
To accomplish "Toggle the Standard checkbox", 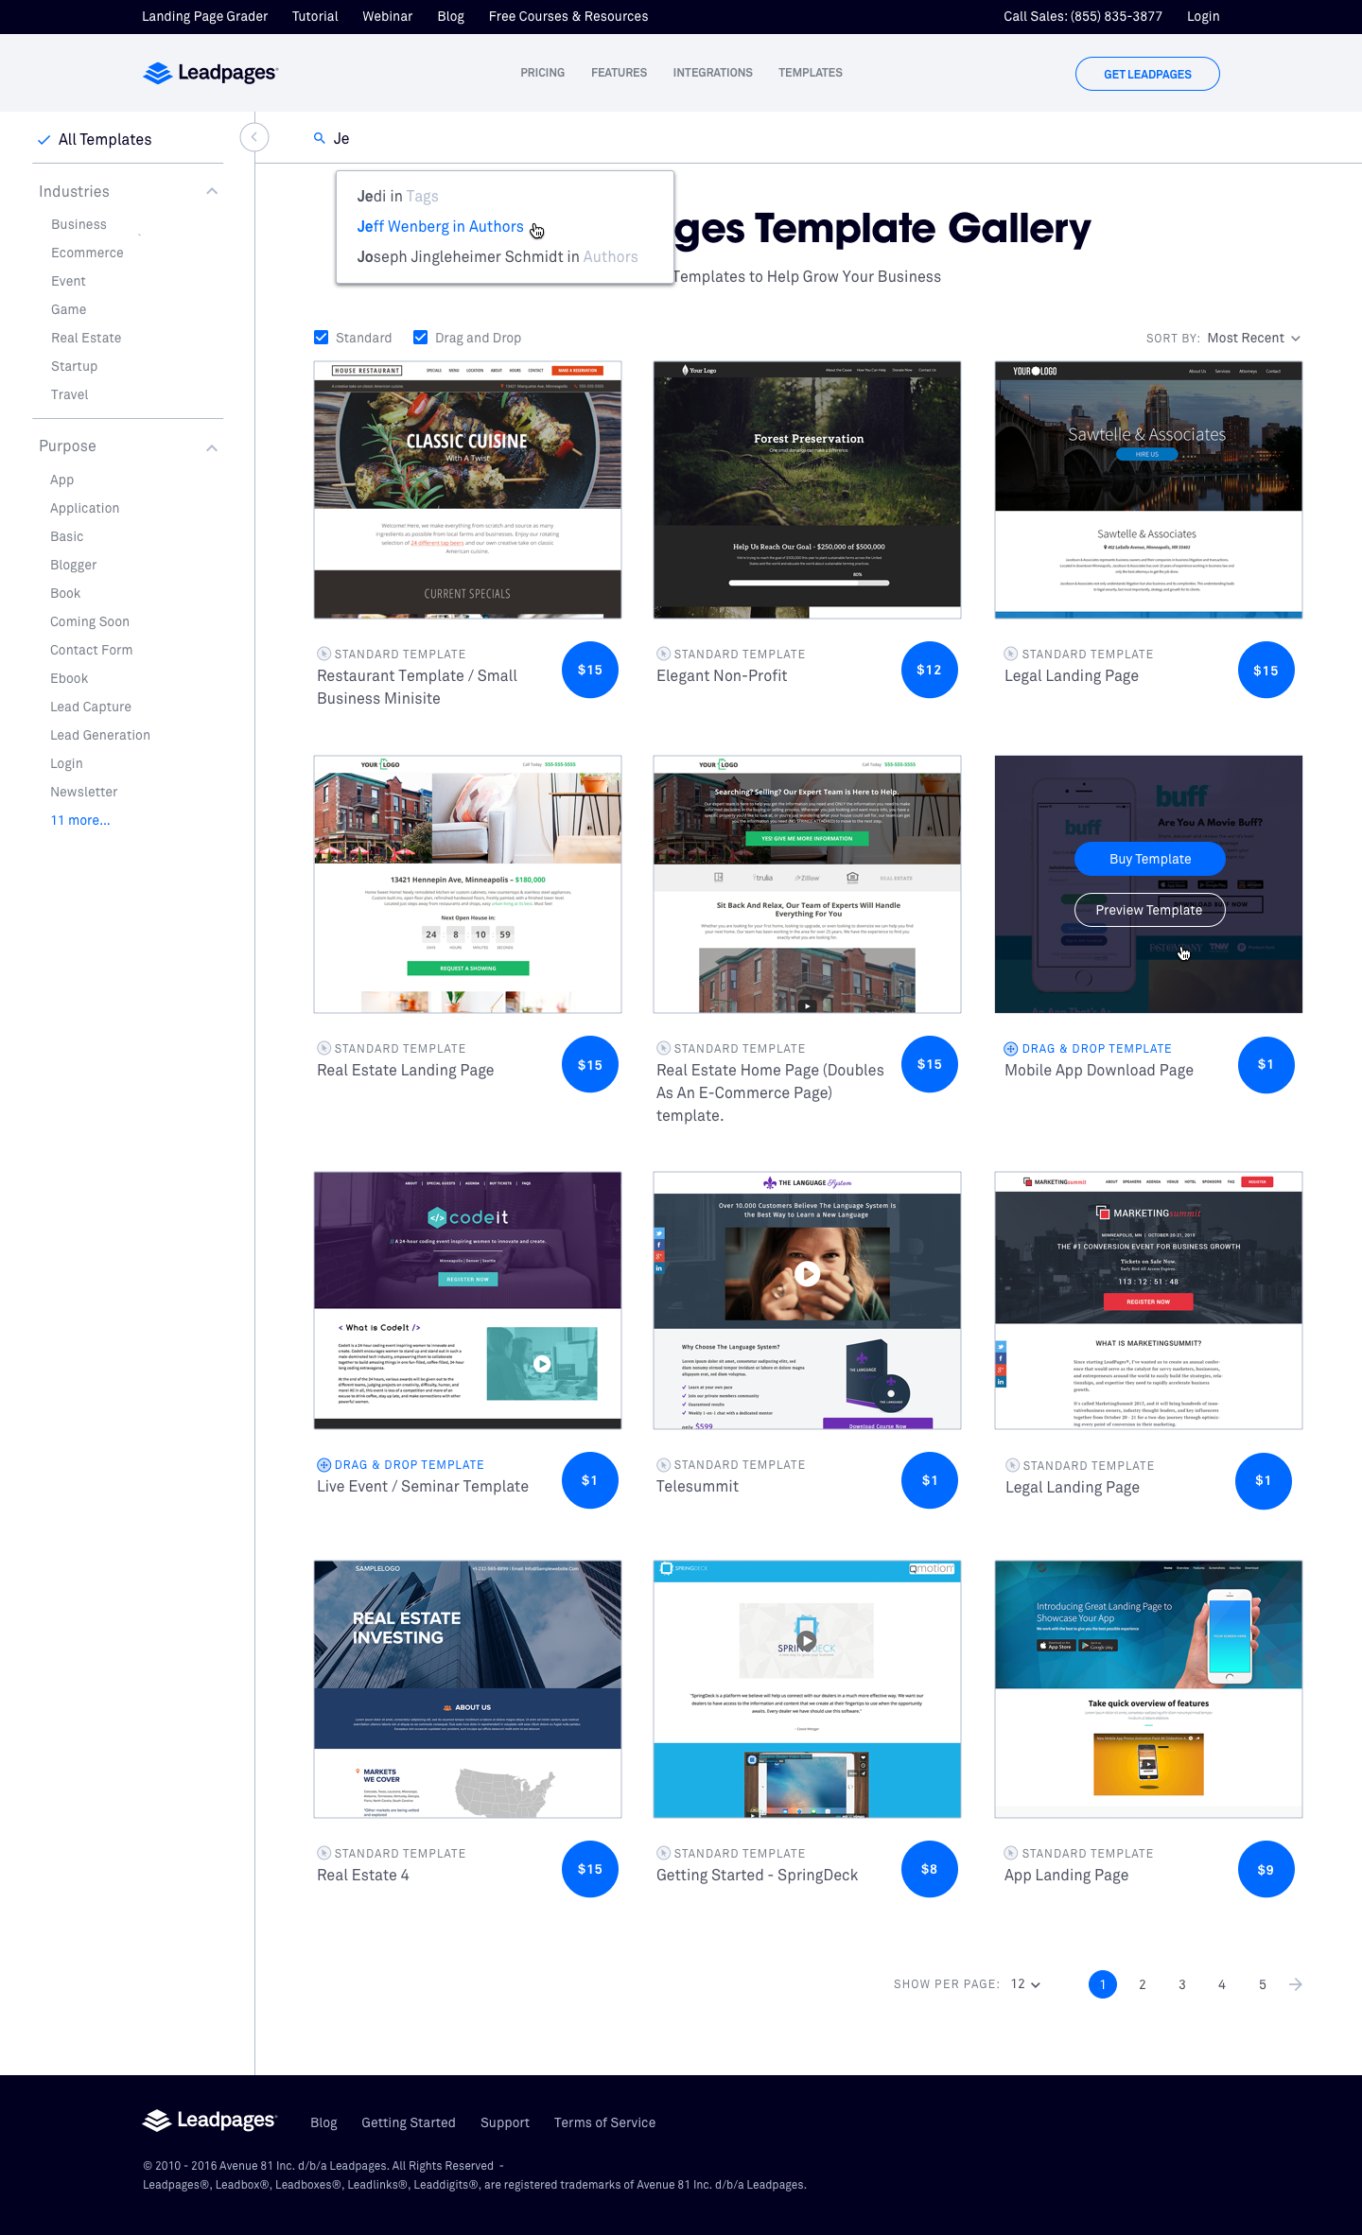I will pos(322,338).
